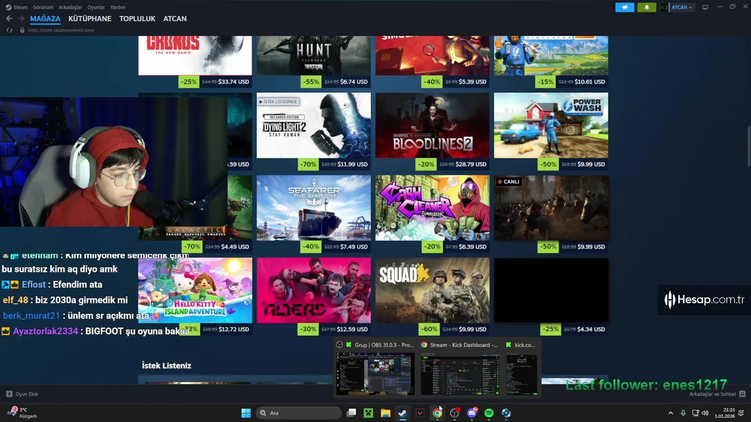Click the $28.79 USD price

pyautogui.click(x=471, y=164)
